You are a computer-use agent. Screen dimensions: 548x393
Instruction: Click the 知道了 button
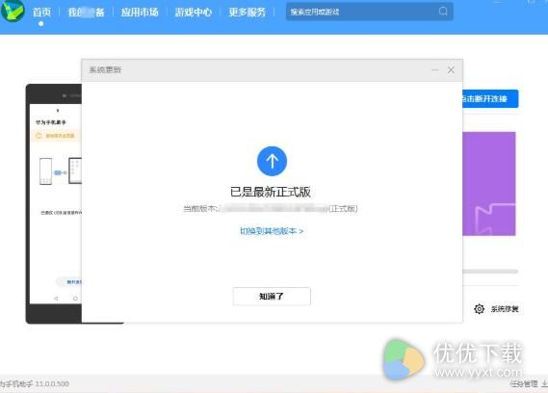pos(272,297)
